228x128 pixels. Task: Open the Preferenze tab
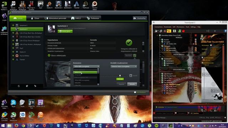coord(93,18)
